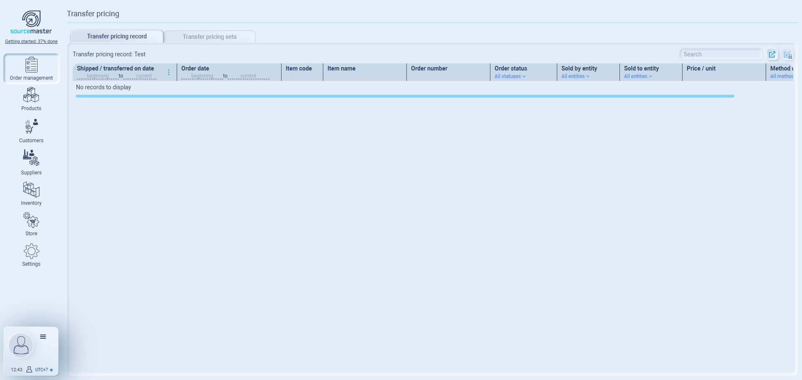Click the Search input field
Image resolution: width=802 pixels, height=380 pixels.
(x=721, y=54)
